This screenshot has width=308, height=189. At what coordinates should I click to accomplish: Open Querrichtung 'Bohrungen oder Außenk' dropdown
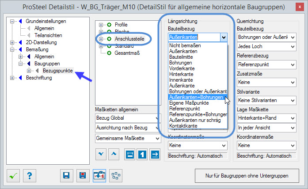[x=266, y=37]
